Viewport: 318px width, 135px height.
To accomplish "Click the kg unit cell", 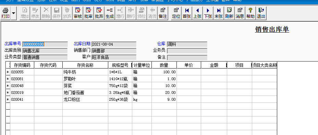I will (142, 99).
